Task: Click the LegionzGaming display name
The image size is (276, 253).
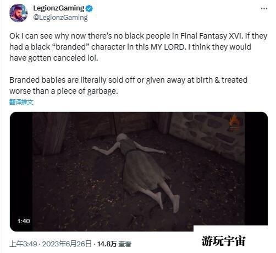Action: coord(59,8)
